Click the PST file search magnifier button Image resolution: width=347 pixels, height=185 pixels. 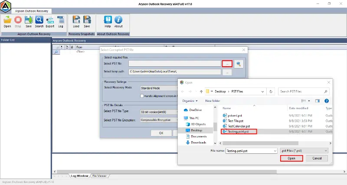pyautogui.click(x=239, y=64)
